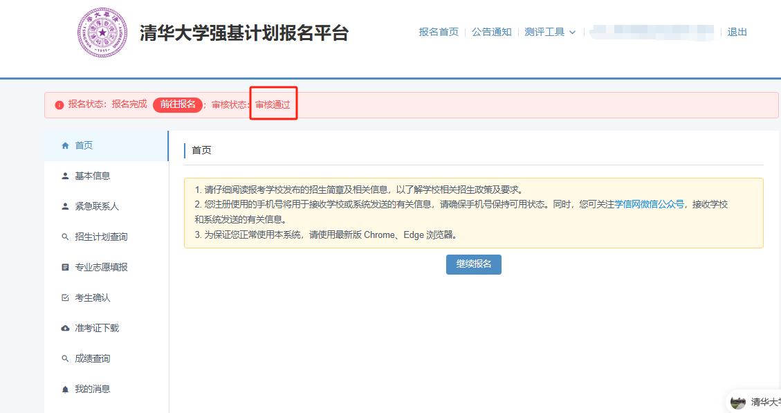The width and height of the screenshot is (781, 413).
Task: Click the magnifier icon beside 招生计划查询
Action: coord(65,237)
